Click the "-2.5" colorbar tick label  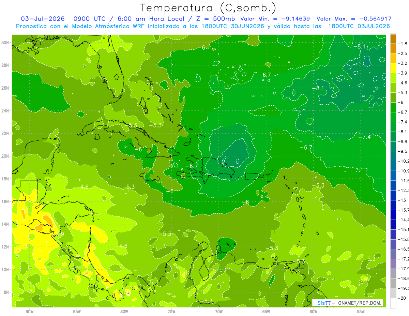click(x=403, y=54)
